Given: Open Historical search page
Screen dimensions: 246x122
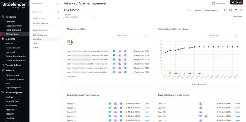Looking at the screenshot, I should (x=13, y=48).
